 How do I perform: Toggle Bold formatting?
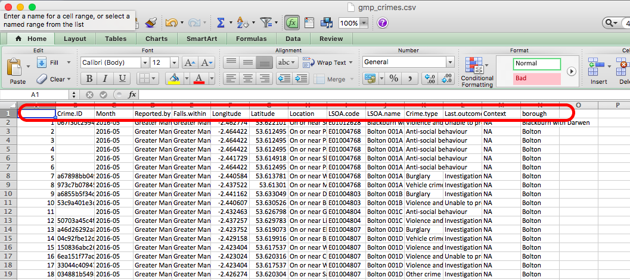point(89,78)
